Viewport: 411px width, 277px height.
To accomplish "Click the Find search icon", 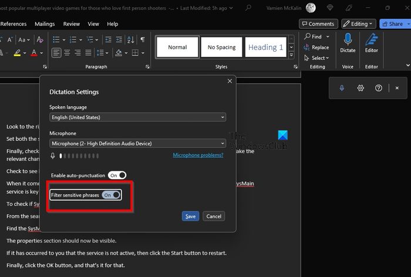I will click(308, 36).
